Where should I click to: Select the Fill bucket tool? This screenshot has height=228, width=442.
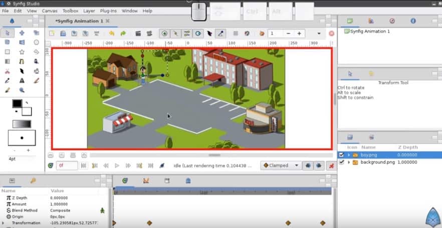37,71
